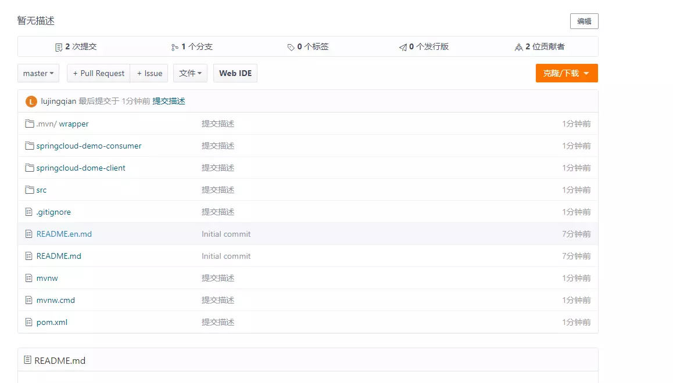Click the document icon in README.md preview header
This screenshot has height=383, width=673.
coord(27,360)
